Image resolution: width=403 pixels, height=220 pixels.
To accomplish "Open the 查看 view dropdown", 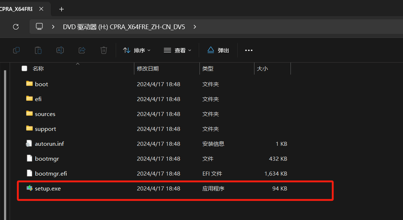I will [x=178, y=50].
